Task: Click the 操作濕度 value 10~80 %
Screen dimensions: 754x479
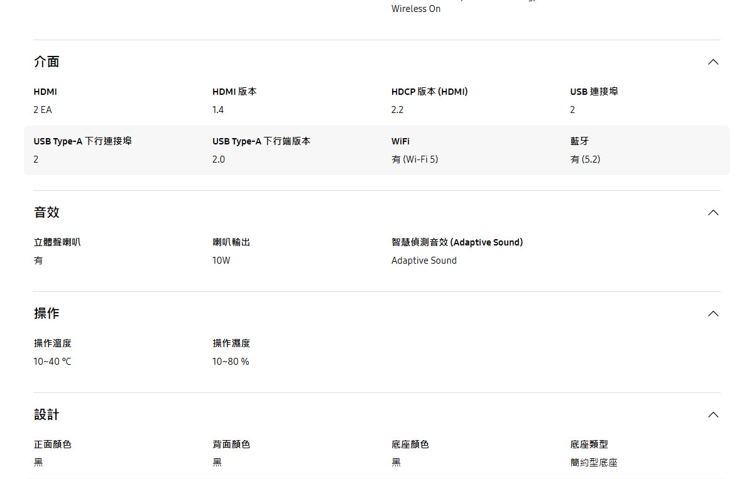Action: [x=231, y=361]
